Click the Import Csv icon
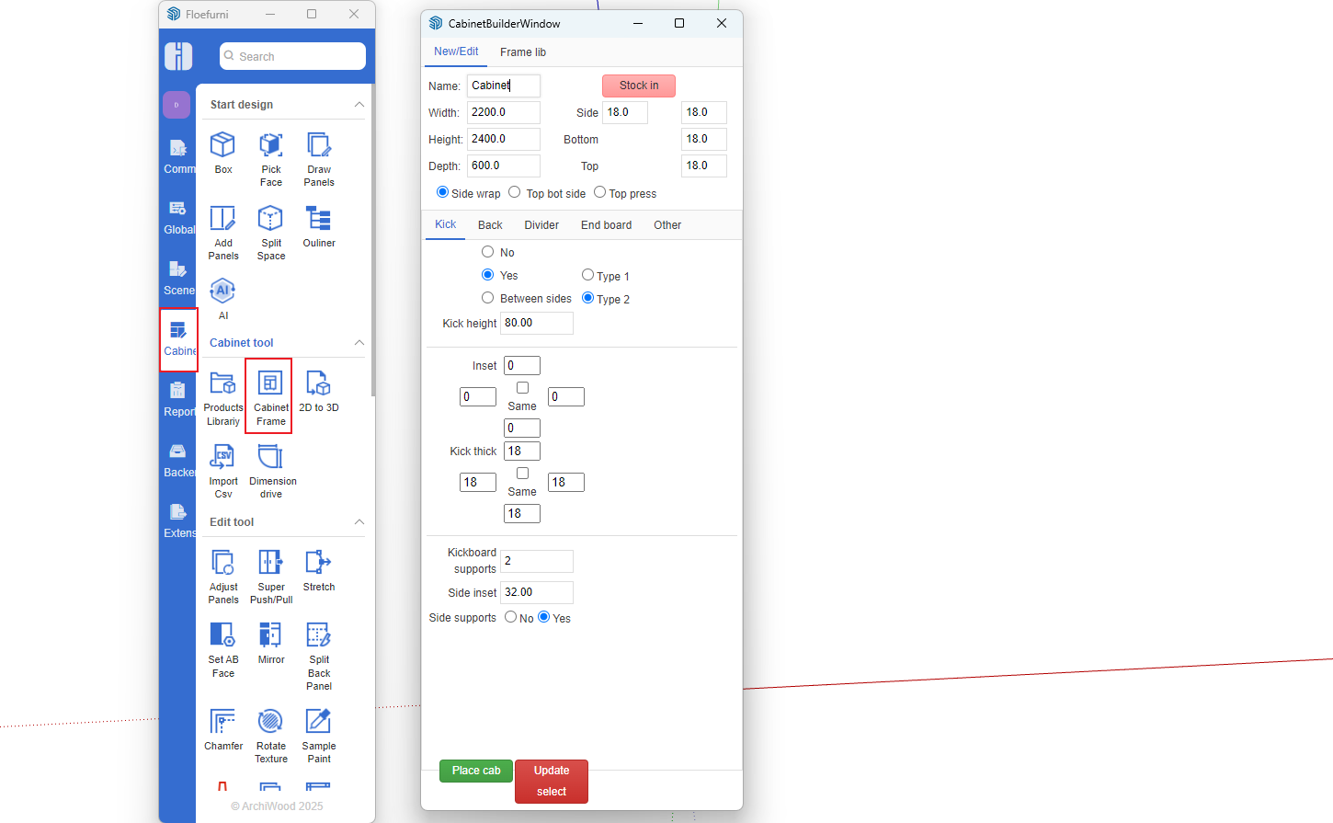The image size is (1333, 823). 222,457
